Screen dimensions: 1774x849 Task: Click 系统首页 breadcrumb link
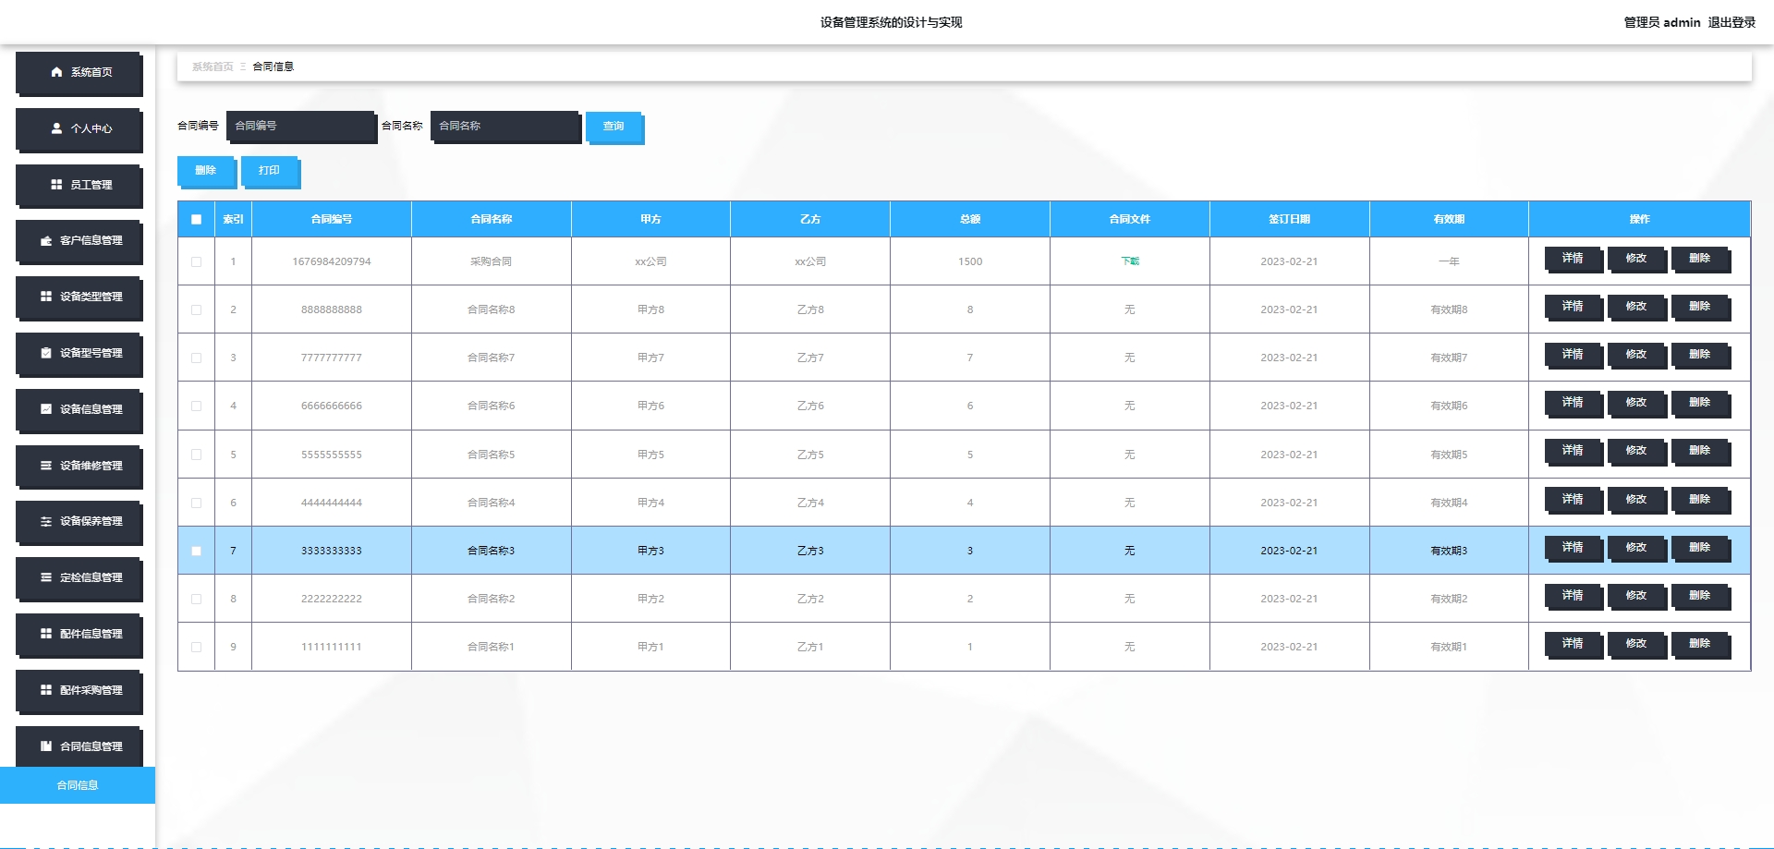click(x=213, y=67)
